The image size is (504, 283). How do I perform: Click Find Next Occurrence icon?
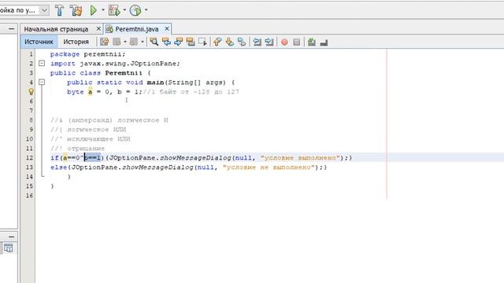[179, 42]
